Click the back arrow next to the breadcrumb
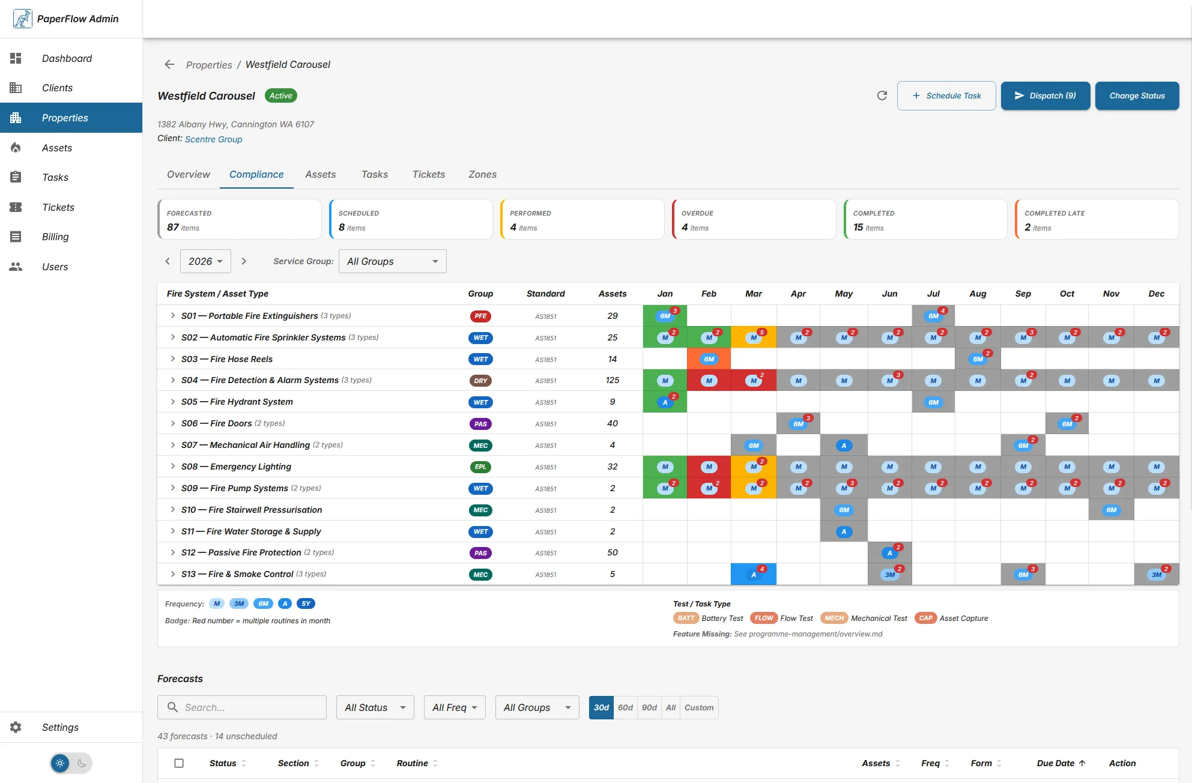 click(169, 64)
